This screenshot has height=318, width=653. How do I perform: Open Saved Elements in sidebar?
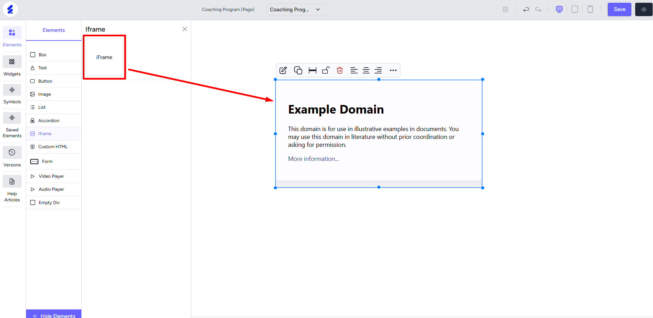click(x=12, y=125)
